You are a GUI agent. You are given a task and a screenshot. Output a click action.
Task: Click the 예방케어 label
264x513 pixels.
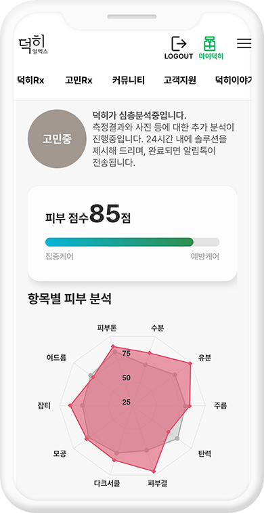(205, 257)
